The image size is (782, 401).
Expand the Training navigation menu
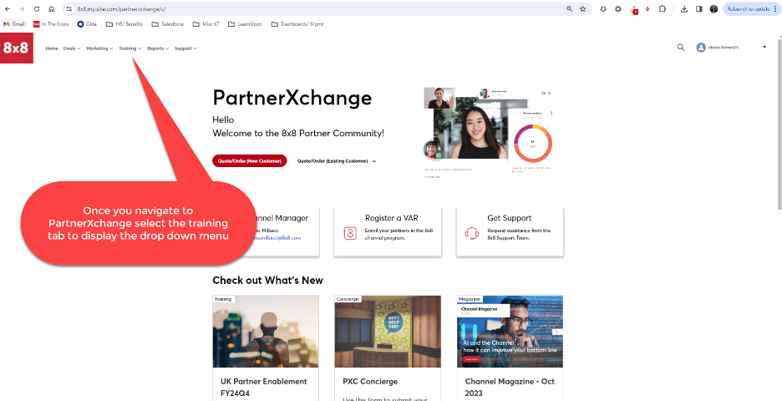click(x=130, y=48)
